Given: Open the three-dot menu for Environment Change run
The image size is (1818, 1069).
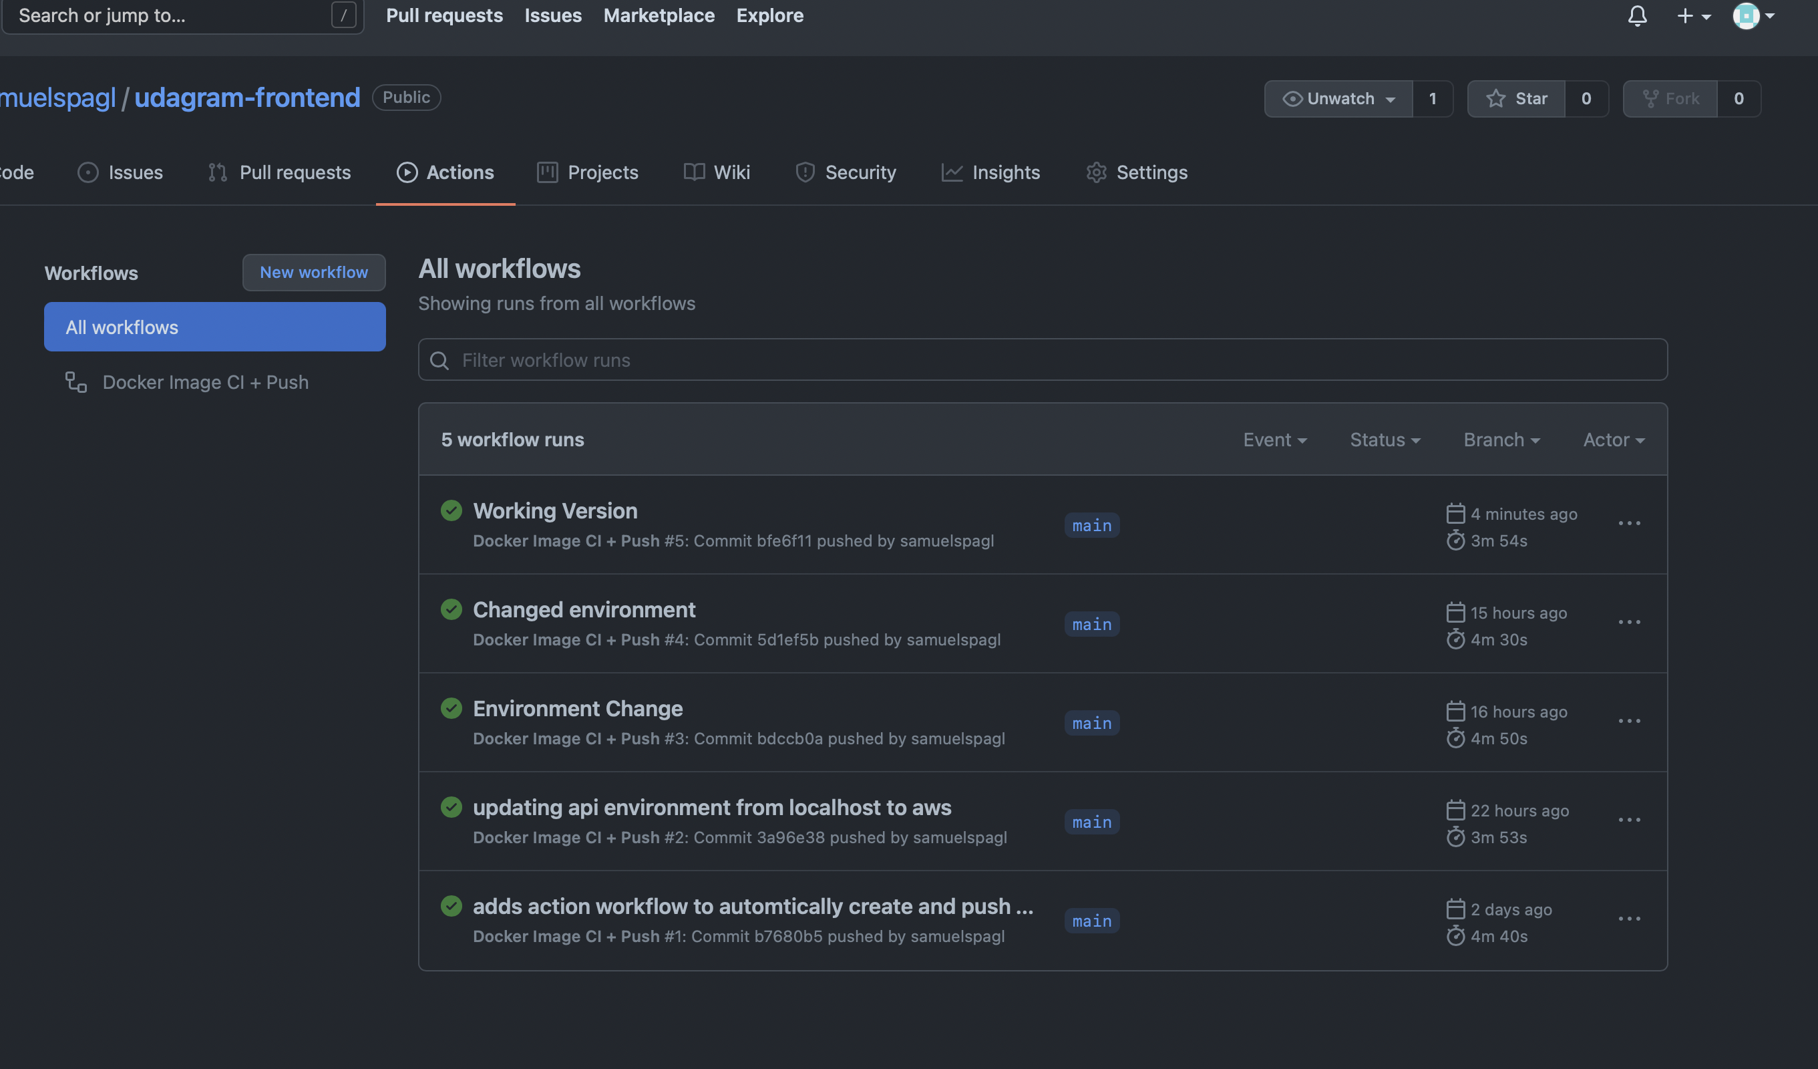Looking at the screenshot, I should tap(1628, 721).
